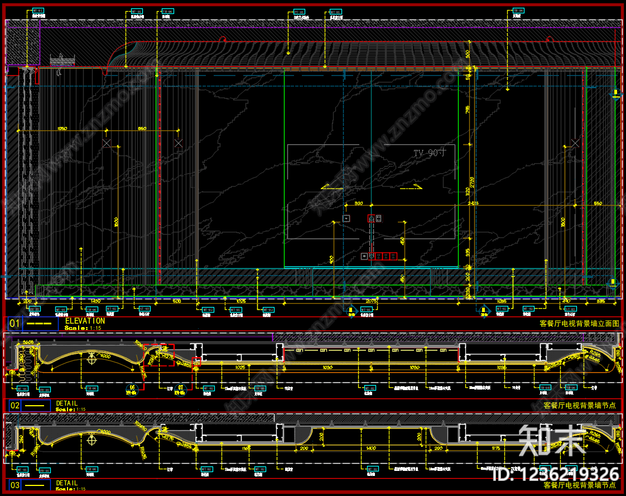This screenshot has width=626, height=496.
Task: Select the 'TV 90寸' label in the elevation
Action: 430,153
